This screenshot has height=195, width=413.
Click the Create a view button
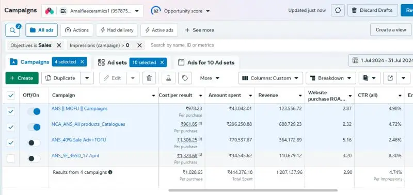391,30
